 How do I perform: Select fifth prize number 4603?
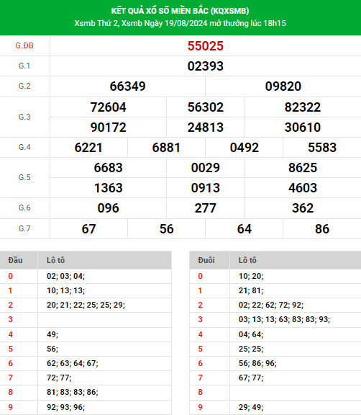pyautogui.click(x=303, y=187)
